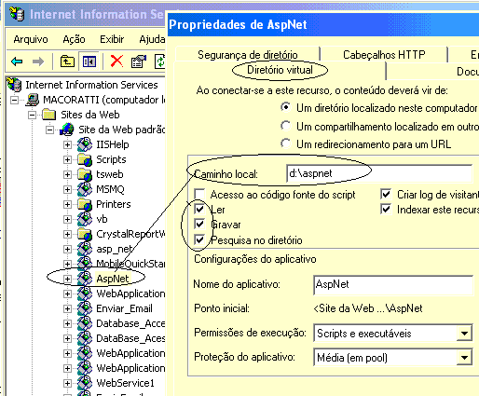Collapse the MACORATTI computer node

tap(14, 100)
